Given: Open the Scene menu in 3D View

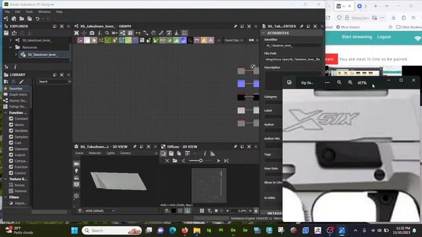Looking at the screenshot, I should (79, 153).
